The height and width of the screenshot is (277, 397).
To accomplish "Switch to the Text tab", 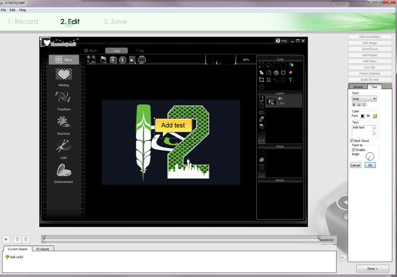I will tap(374, 87).
